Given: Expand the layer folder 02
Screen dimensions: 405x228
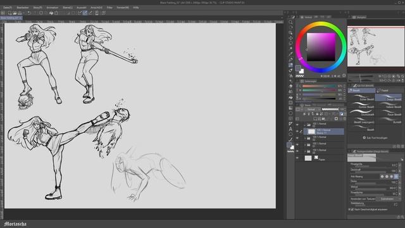Looking at the screenshot, I should [x=305, y=138].
